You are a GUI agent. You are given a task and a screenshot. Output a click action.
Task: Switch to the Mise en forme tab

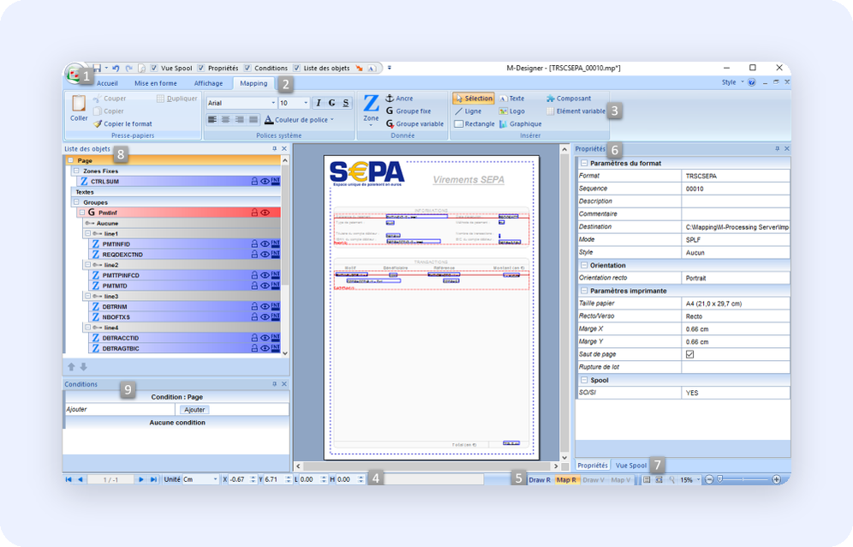[x=156, y=83]
